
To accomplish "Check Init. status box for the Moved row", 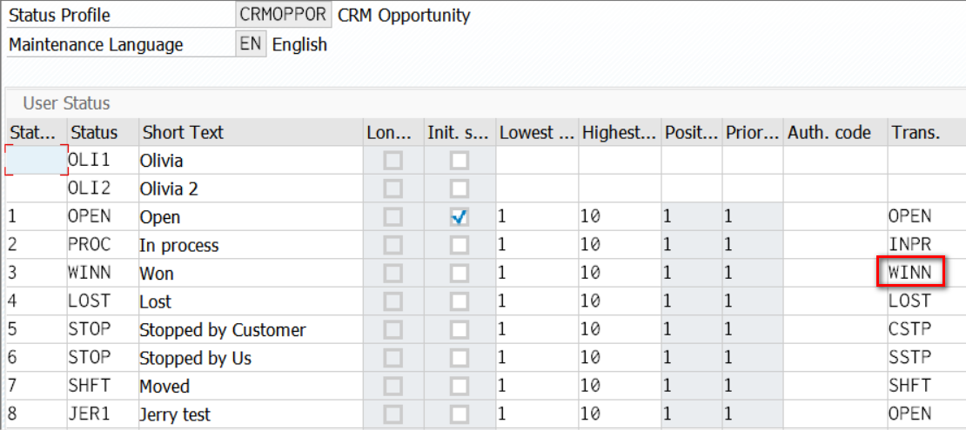I will pos(459,386).
